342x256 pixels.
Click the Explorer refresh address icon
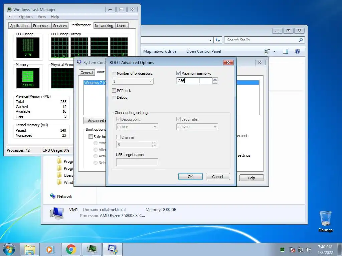click(218, 40)
